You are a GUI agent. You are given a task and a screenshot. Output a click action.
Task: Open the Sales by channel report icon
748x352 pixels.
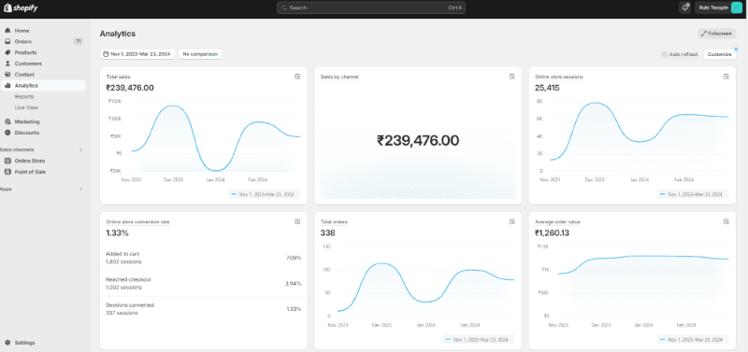coord(511,77)
